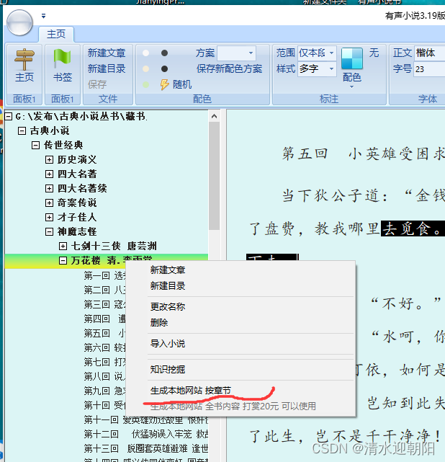Expand the 四大名著 tree node
Image resolution: width=445 pixels, height=462 pixels.
pos(49,174)
